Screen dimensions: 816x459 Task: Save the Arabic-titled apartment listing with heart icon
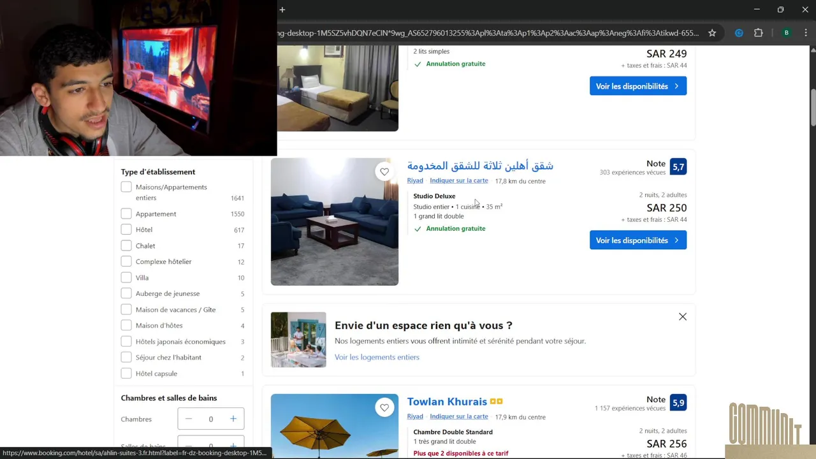384,171
